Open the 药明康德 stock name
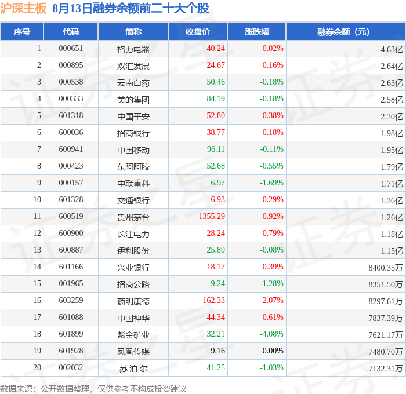Image resolution: width=406 pixels, height=394 pixels. [133, 301]
